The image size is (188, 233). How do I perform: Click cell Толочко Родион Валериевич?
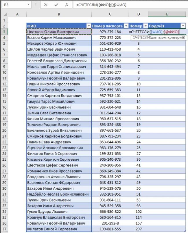tap(59, 124)
